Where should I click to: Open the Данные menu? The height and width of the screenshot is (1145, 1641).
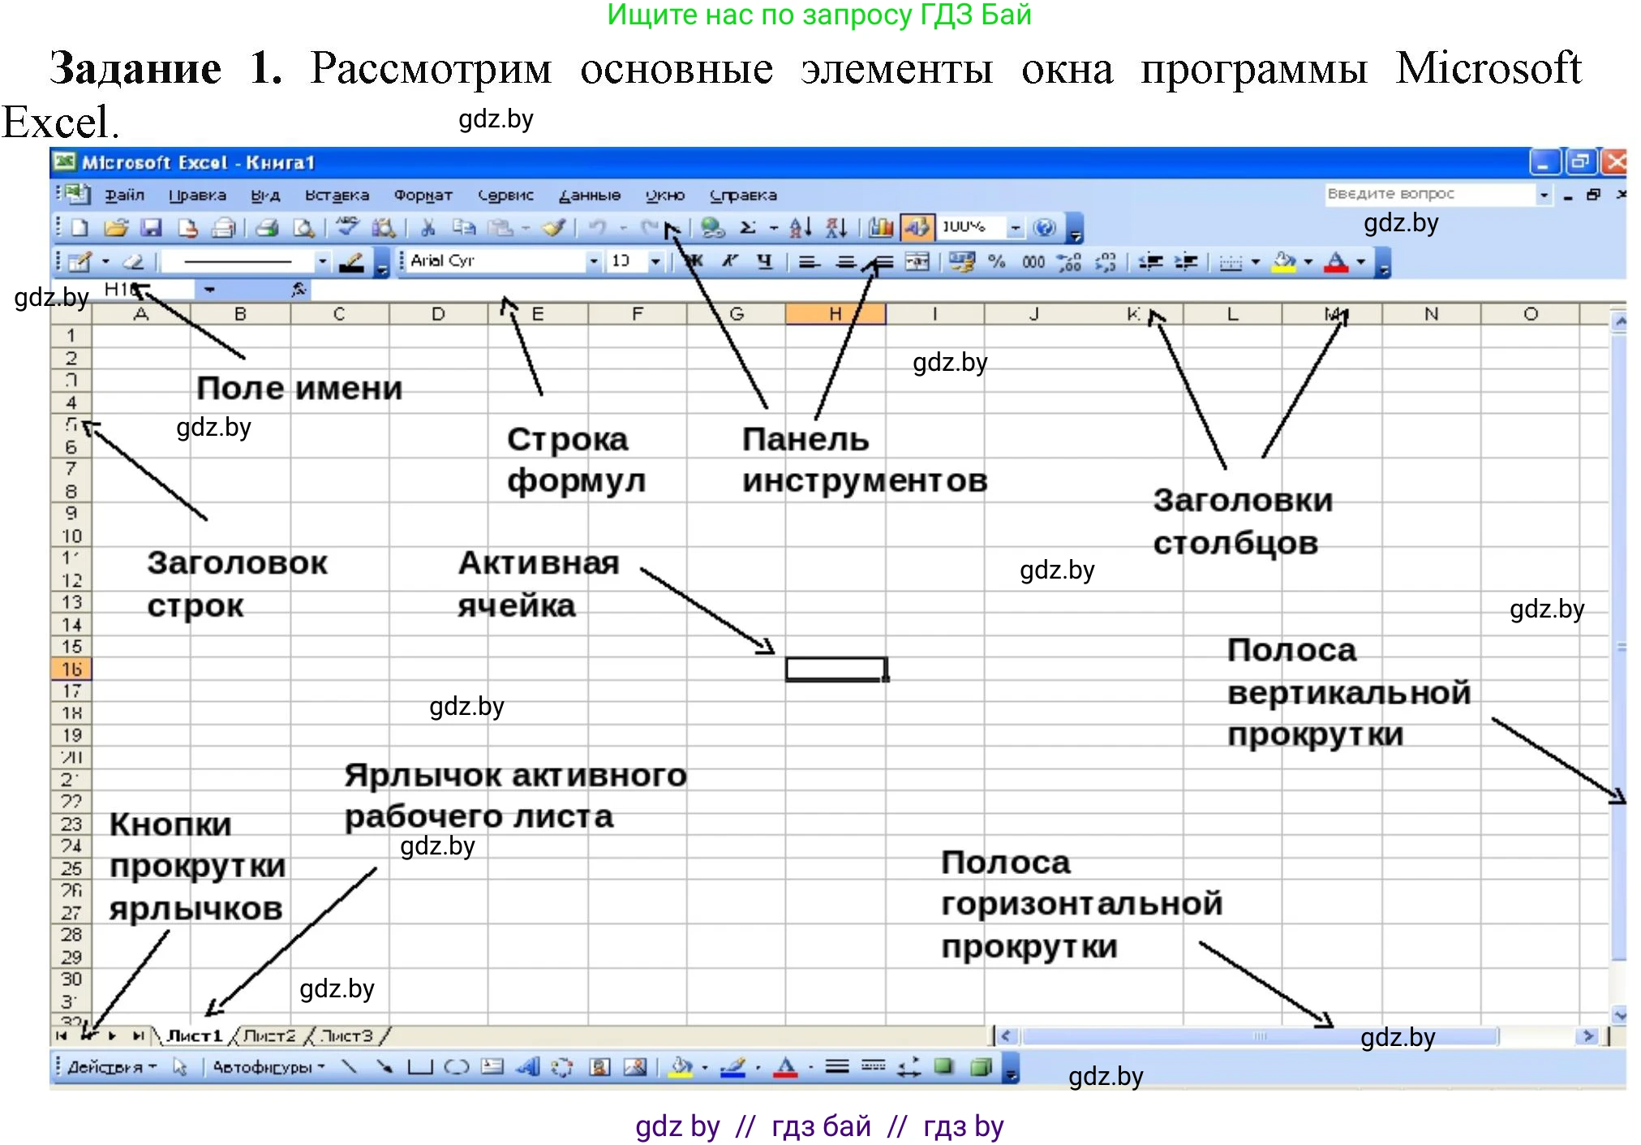(x=590, y=195)
